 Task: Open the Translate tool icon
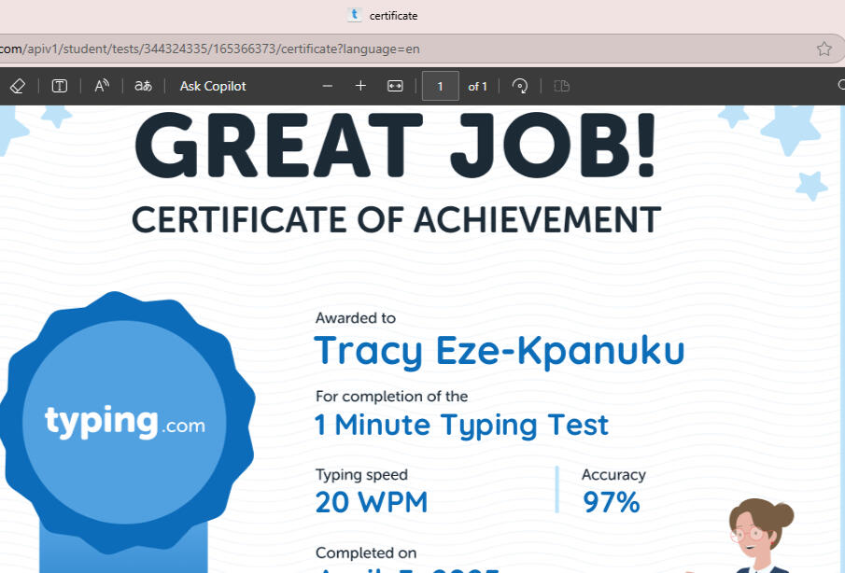(143, 86)
